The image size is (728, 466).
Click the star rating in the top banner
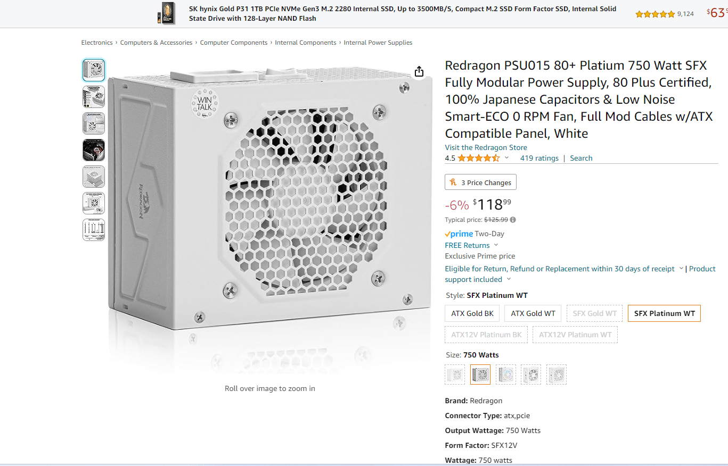655,14
